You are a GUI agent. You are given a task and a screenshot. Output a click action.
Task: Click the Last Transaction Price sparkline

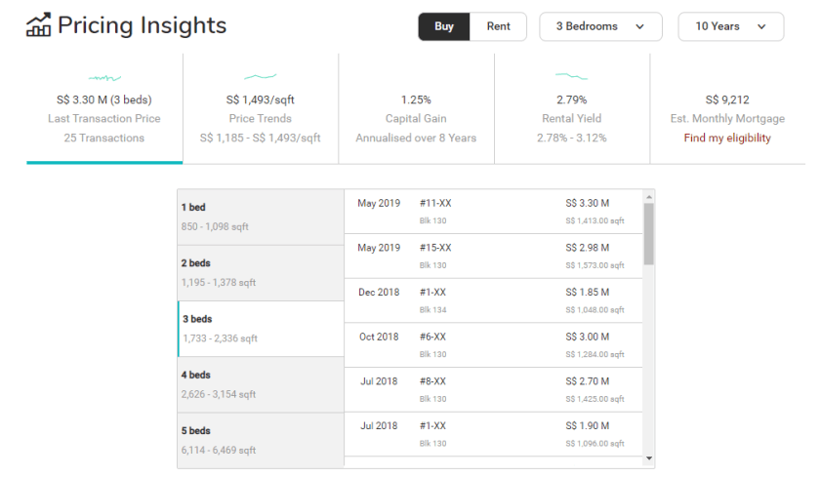(104, 77)
